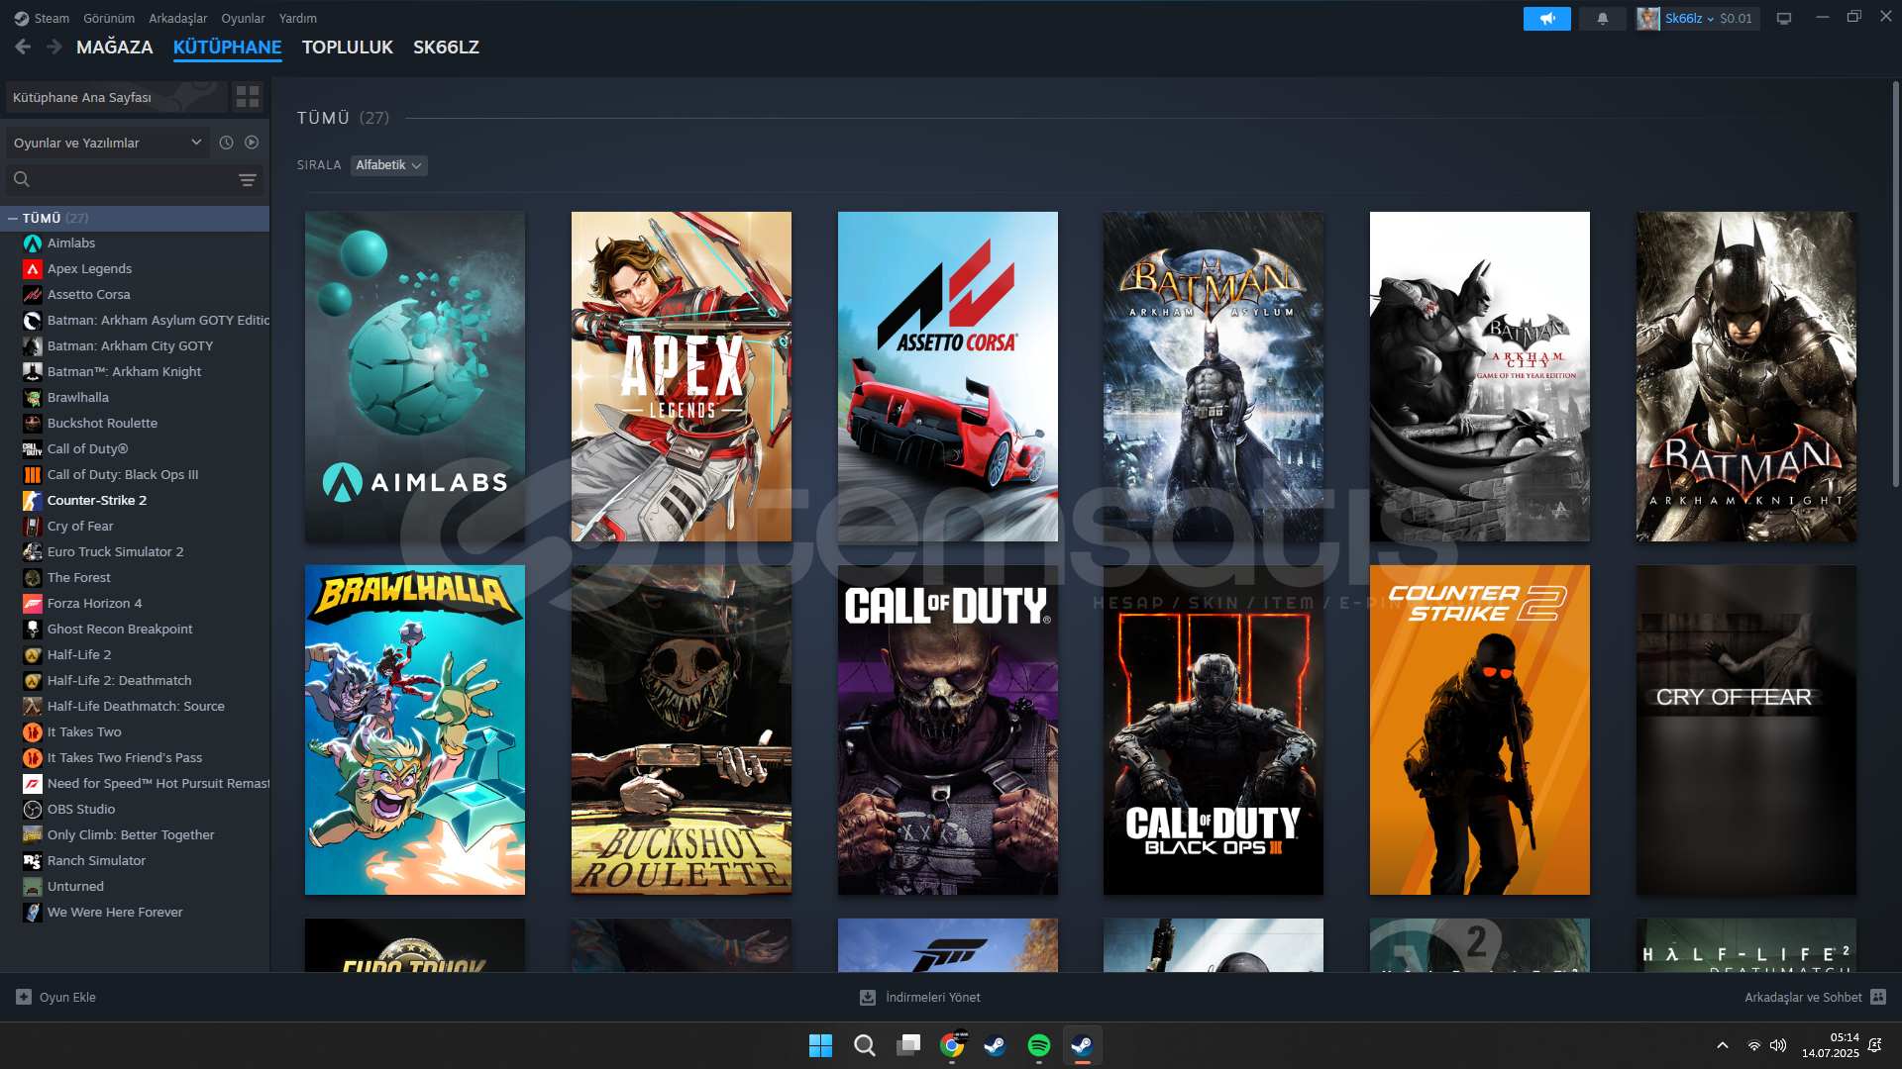Go to the TOPLULUK tab
Screen dimensions: 1902x1069
click(348, 47)
